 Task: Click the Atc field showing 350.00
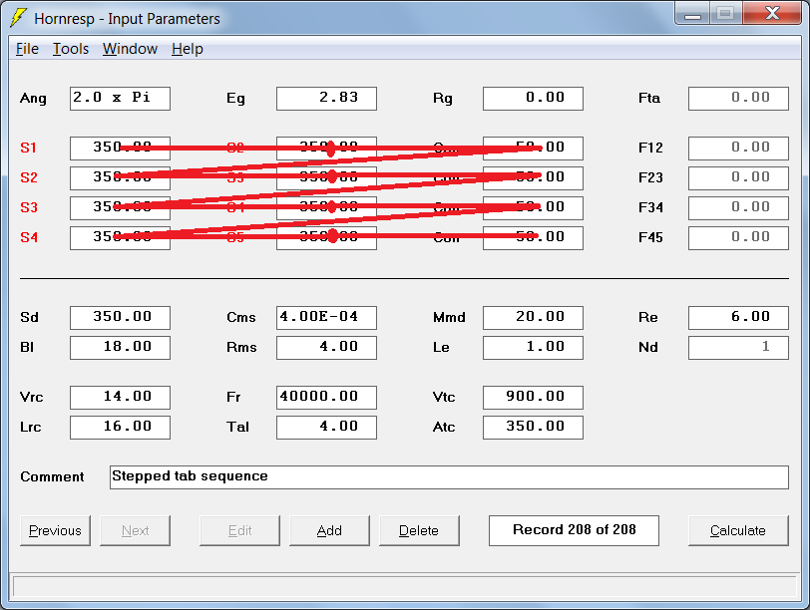point(533,428)
